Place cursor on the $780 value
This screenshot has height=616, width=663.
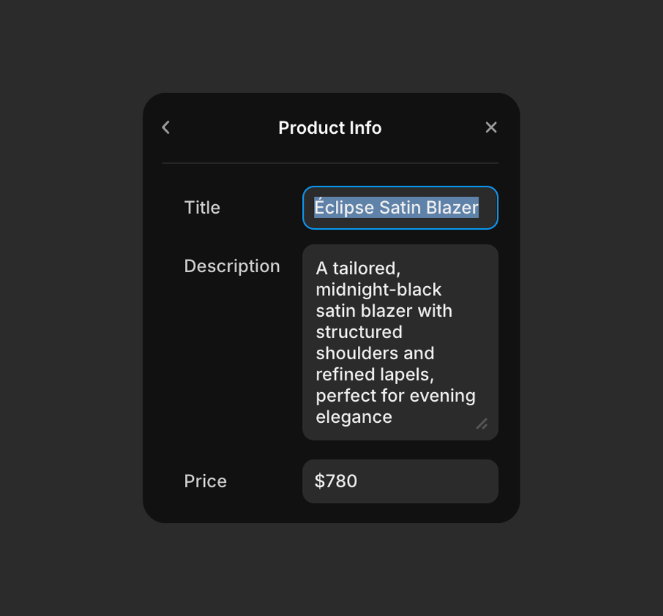[336, 481]
